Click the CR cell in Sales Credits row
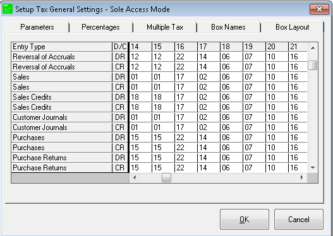Screen dimensions: 333x236 click(120, 107)
